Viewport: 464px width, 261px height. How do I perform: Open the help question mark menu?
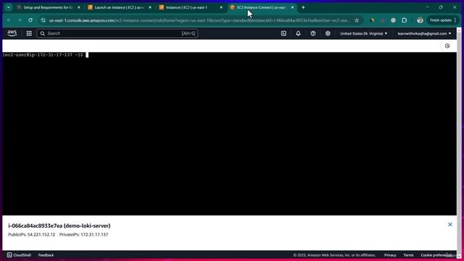312,33
